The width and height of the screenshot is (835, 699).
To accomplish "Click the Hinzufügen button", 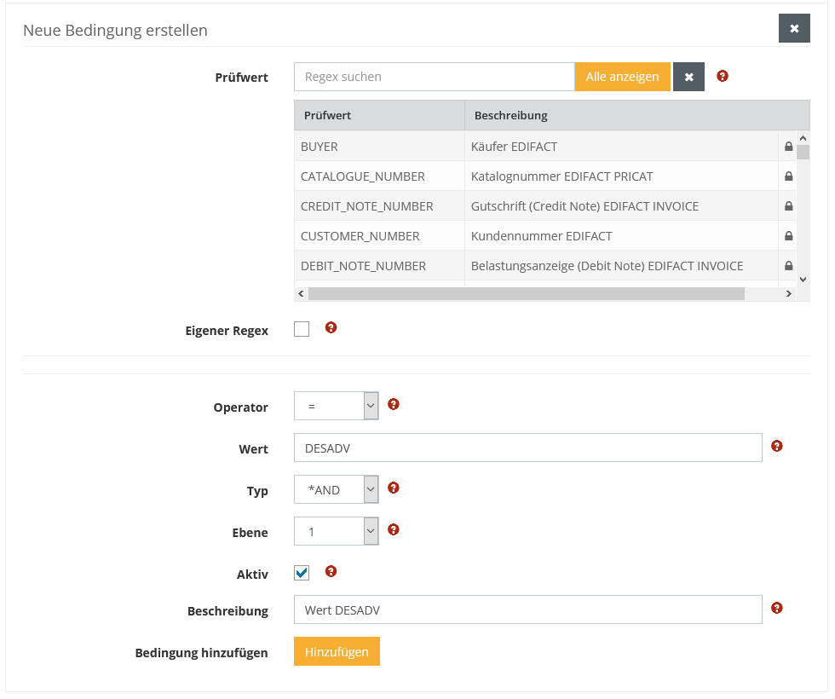I will pos(337,651).
